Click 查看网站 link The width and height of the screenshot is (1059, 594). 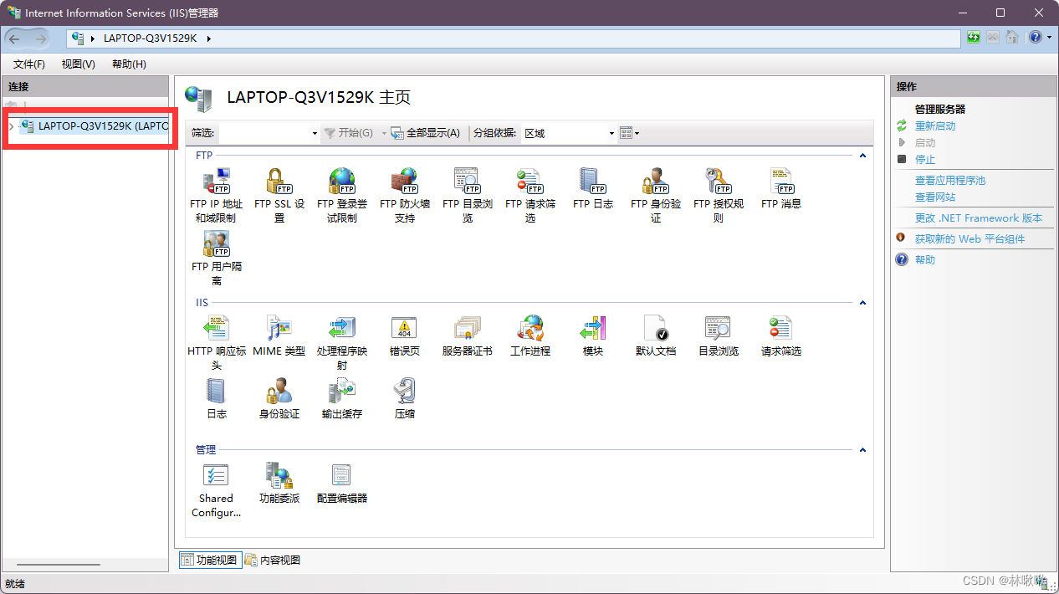coord(935,197)
